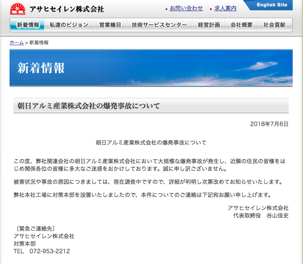Open the 技術サービスセンター menu item
Image resolution: width=303 pixels, height=264 pixels.
[x=159, y=25]
